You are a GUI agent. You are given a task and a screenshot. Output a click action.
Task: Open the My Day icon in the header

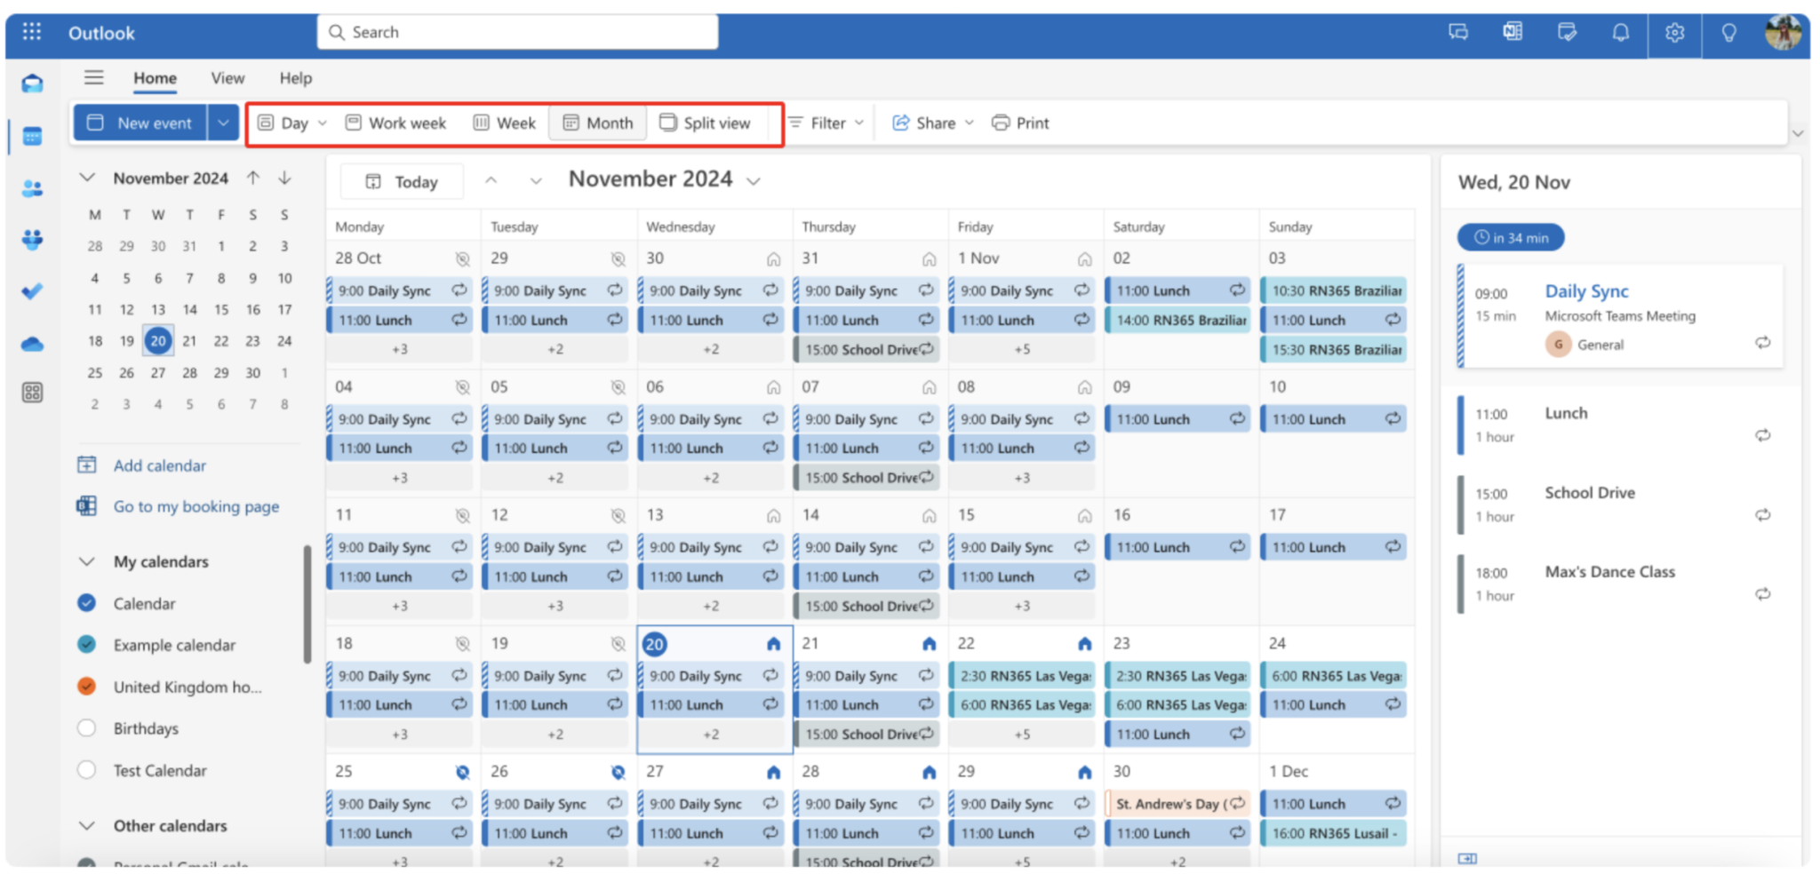tap(1567, 33)
